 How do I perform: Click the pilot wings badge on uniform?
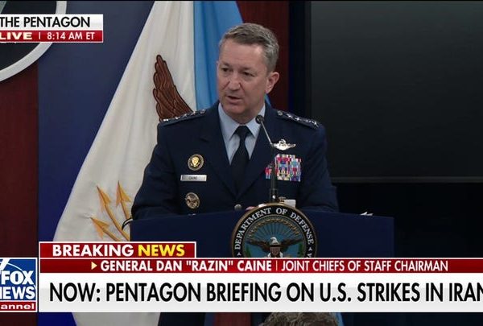click(x=283, y=145)
